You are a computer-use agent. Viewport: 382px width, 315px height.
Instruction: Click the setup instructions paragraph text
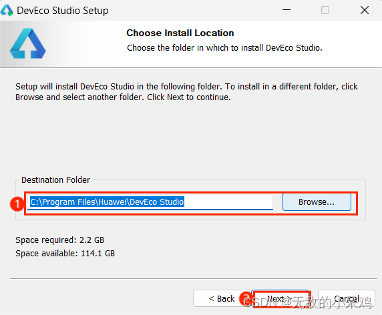coord(186,92)
